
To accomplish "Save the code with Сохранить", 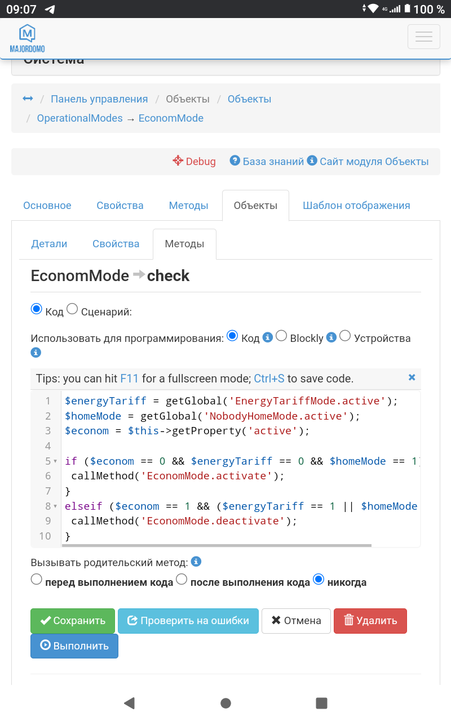I will (72, 621).
